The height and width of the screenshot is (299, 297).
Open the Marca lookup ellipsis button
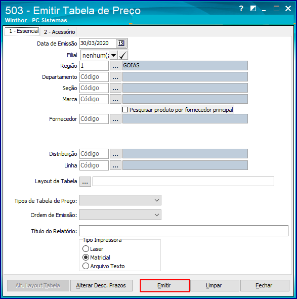pyautogui.click(x=115, y=99)
